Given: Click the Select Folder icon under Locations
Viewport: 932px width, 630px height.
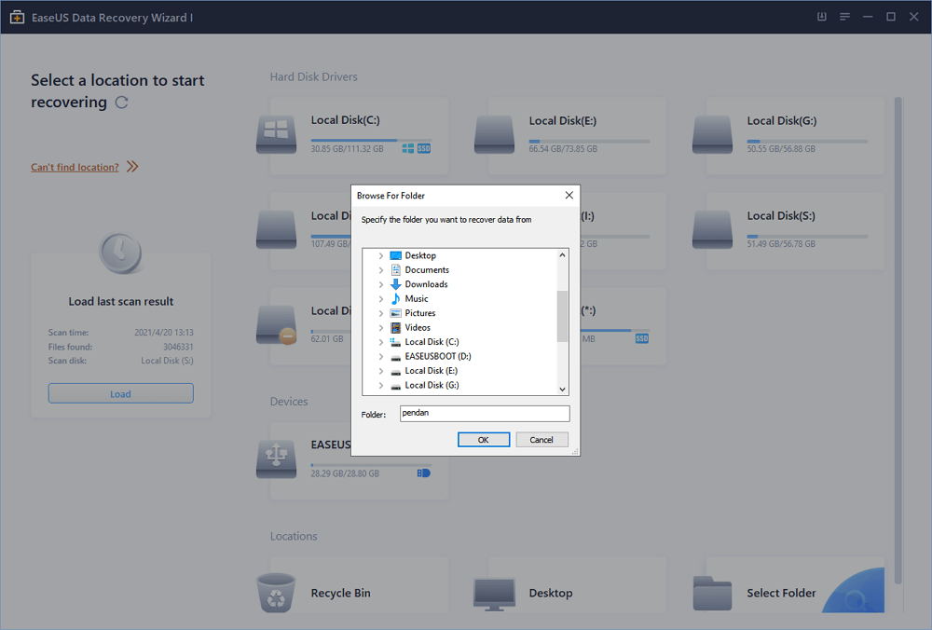Looking at the screenshot, I should [x=712, y=593].
